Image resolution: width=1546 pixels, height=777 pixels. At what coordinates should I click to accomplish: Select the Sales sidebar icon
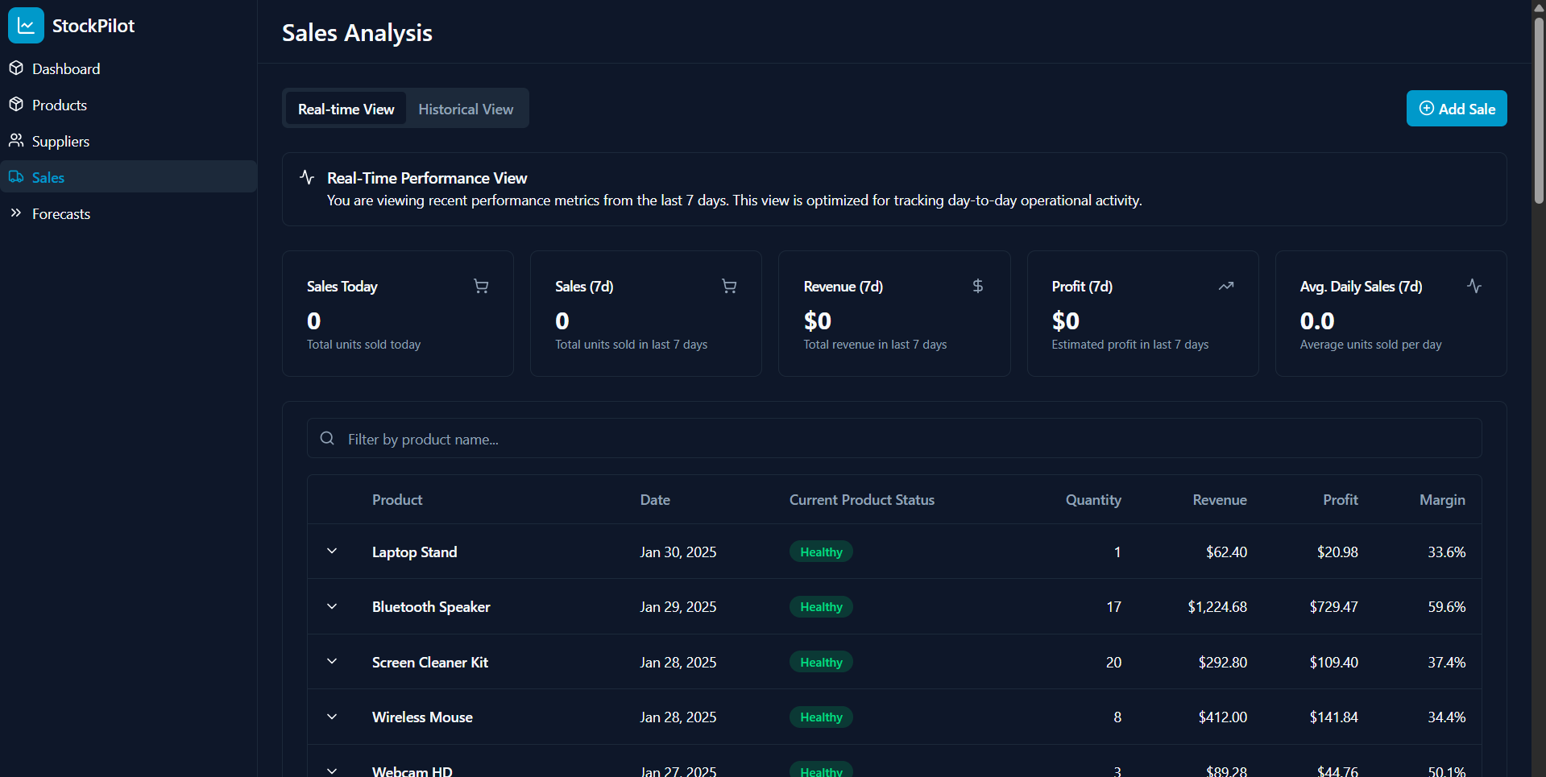tap(15, 176)
